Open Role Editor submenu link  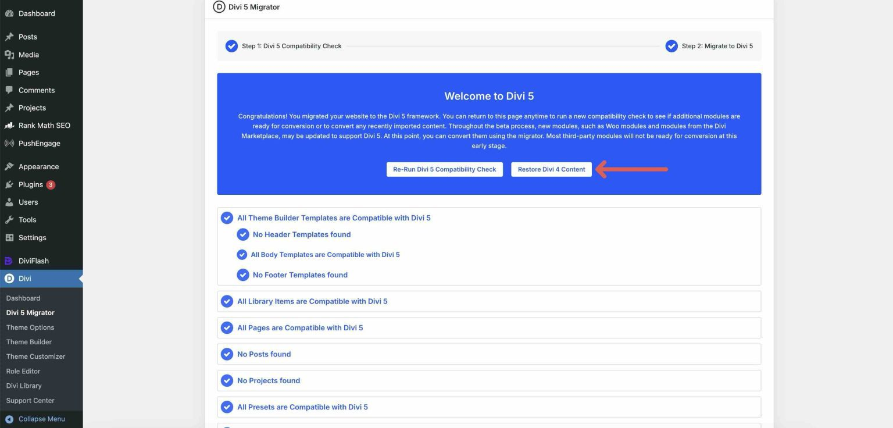tap(24, 371)
